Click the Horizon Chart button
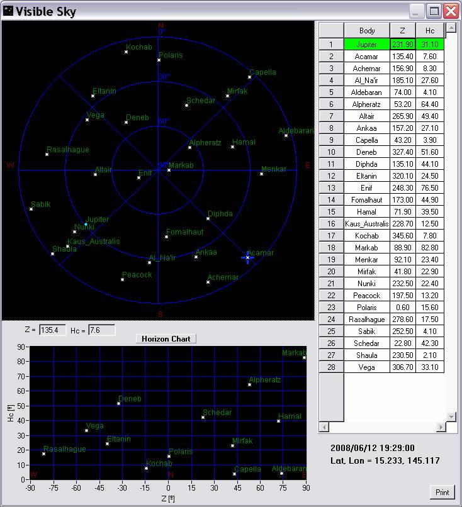This screenshot has height=507, width=462. coord(166,338)
